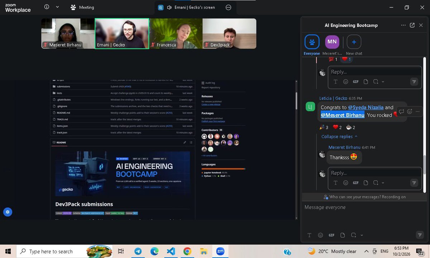Viewport: 430px width, 258px height.
Task: Expand the dropdown arrow beside meeting info
Action: [57, 7]
